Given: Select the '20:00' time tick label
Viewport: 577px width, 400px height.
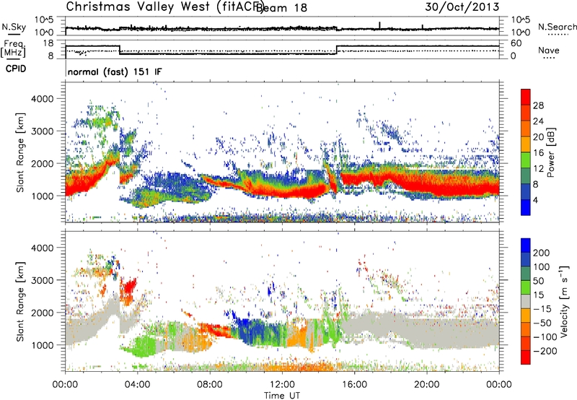Looking at the screenshot, I should (x=426, y=385).
